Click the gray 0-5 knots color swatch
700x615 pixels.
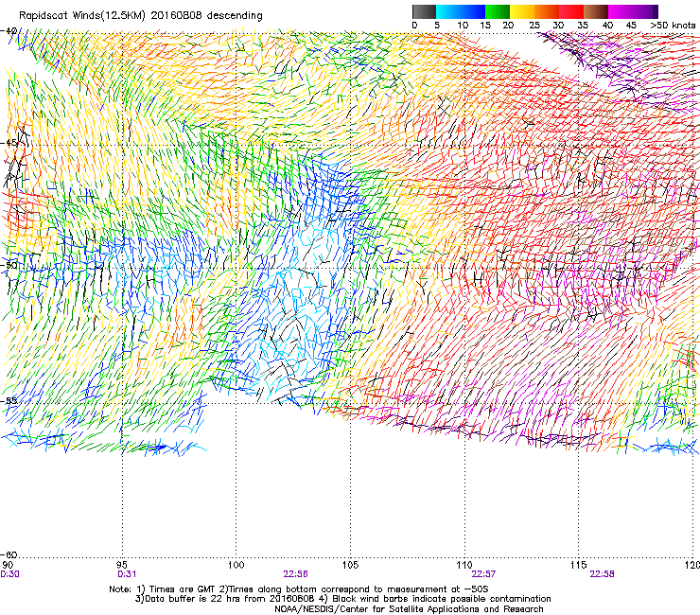(424, 11)
